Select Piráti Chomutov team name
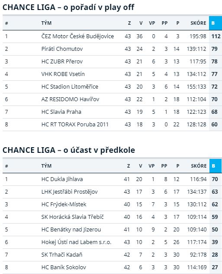Image resolution: width=222 pixels, height=274 pixels. coord(62,49)
